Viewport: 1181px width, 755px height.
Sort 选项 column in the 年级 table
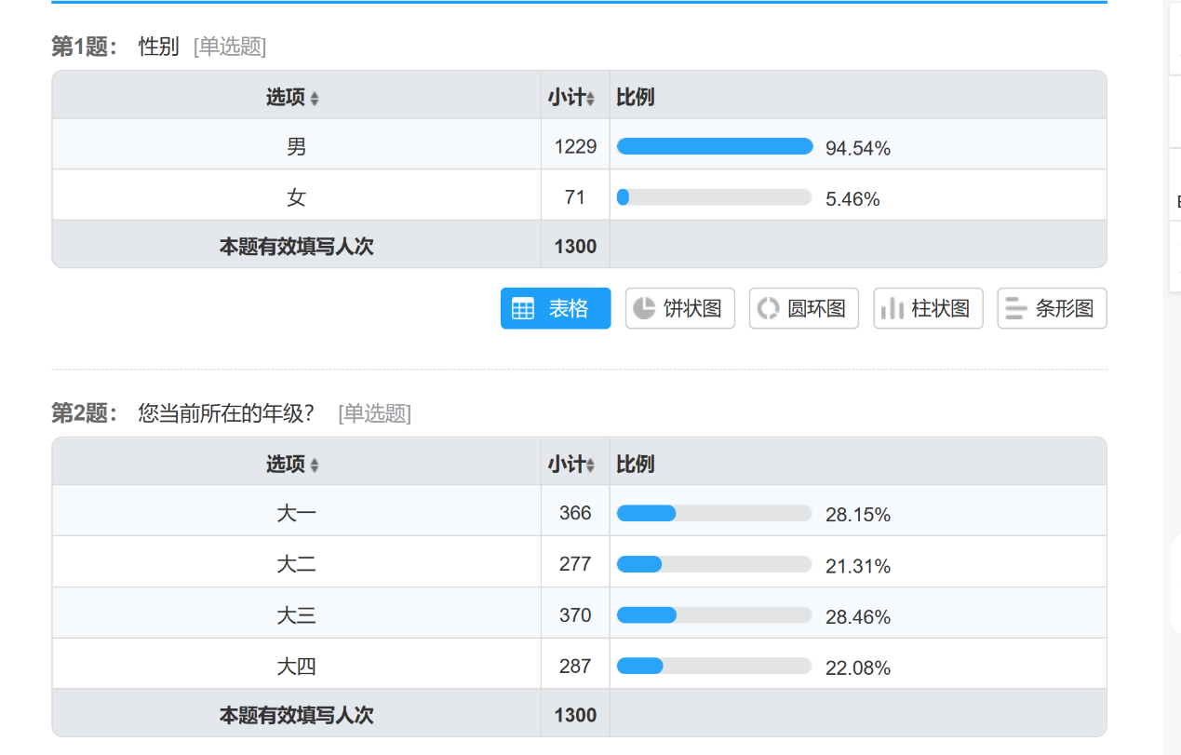coord(315,465)
